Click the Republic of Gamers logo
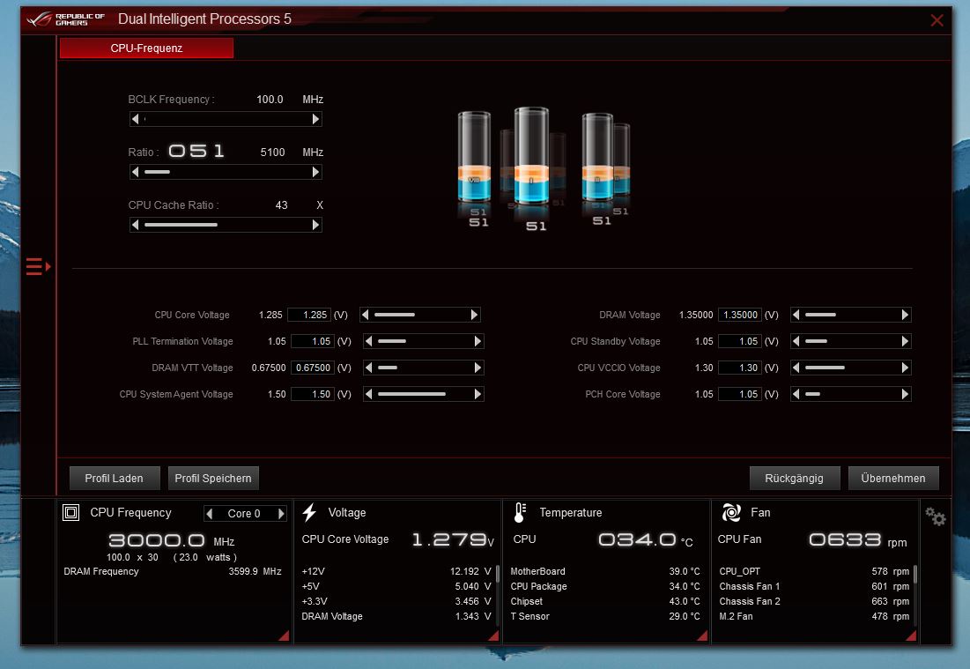Screen dimensions: 970x669 click(x=66, y=19)
